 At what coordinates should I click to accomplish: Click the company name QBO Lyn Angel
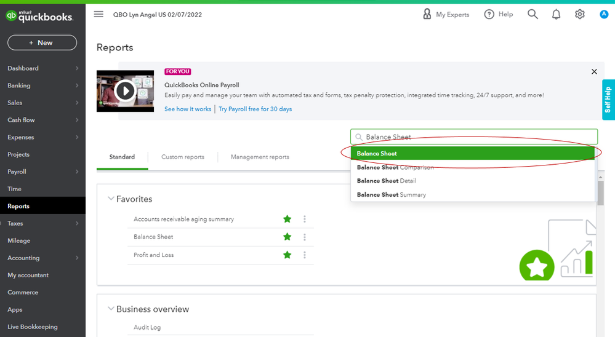click(x=157, y=15)
